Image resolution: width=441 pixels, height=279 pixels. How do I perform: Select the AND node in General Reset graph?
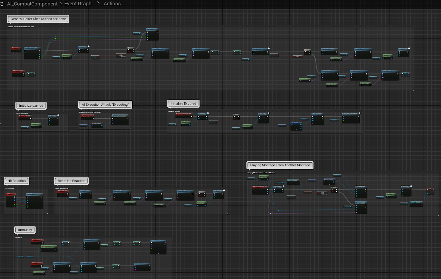tap(121, 55)
